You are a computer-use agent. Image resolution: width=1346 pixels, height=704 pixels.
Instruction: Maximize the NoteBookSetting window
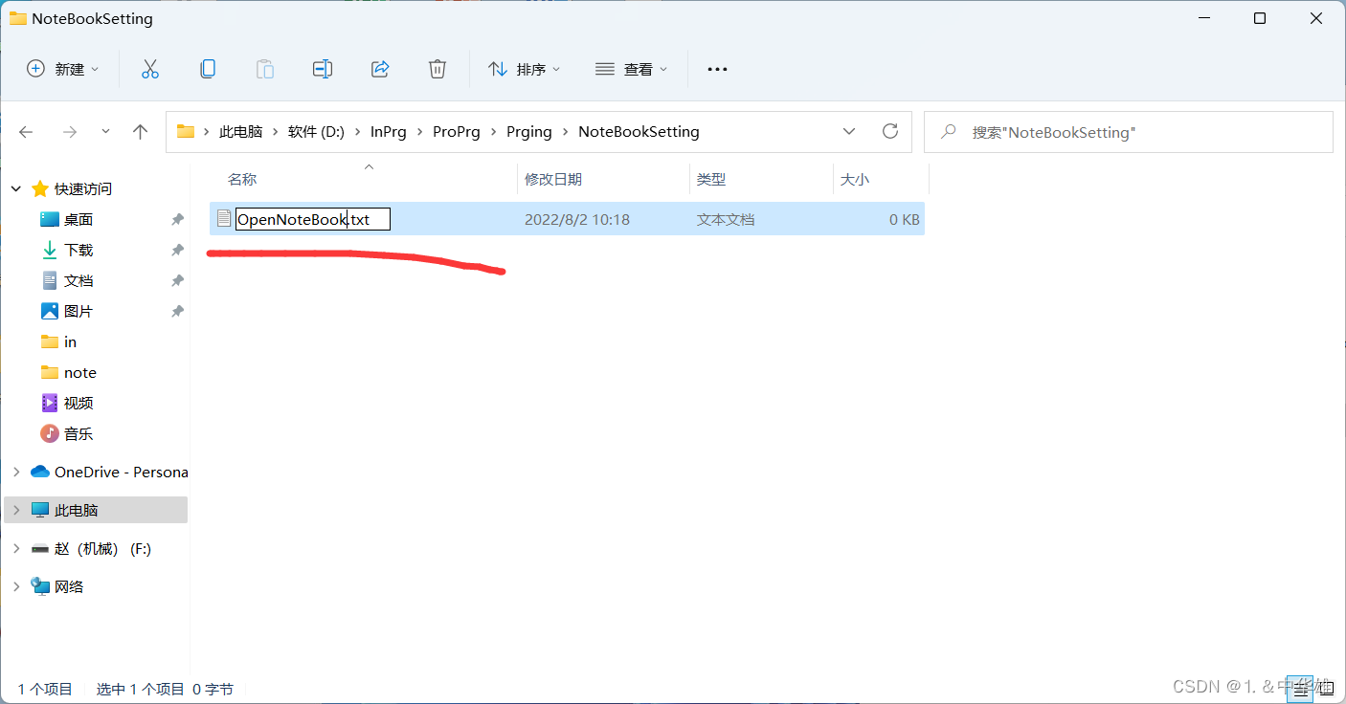[1260, 18]
